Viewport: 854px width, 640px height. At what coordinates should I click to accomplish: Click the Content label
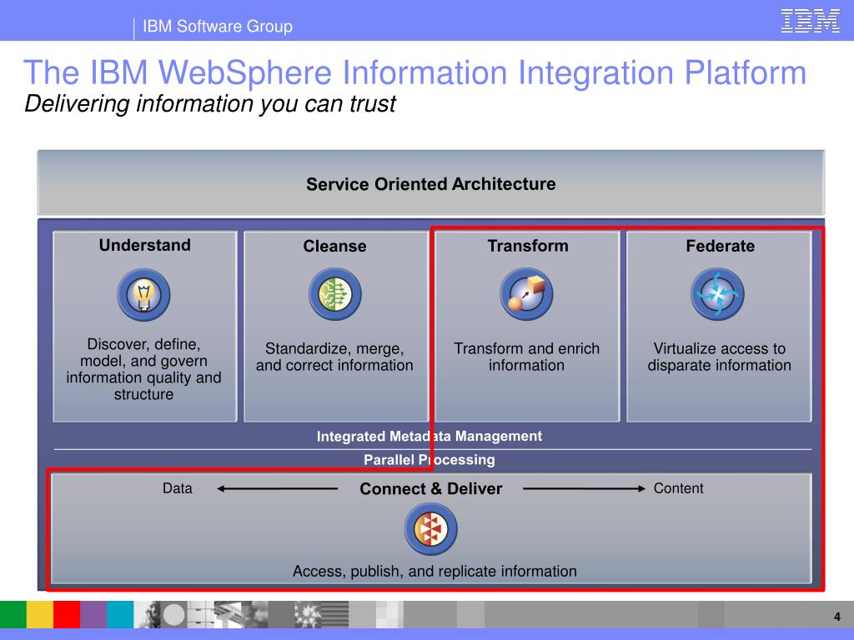679,488
